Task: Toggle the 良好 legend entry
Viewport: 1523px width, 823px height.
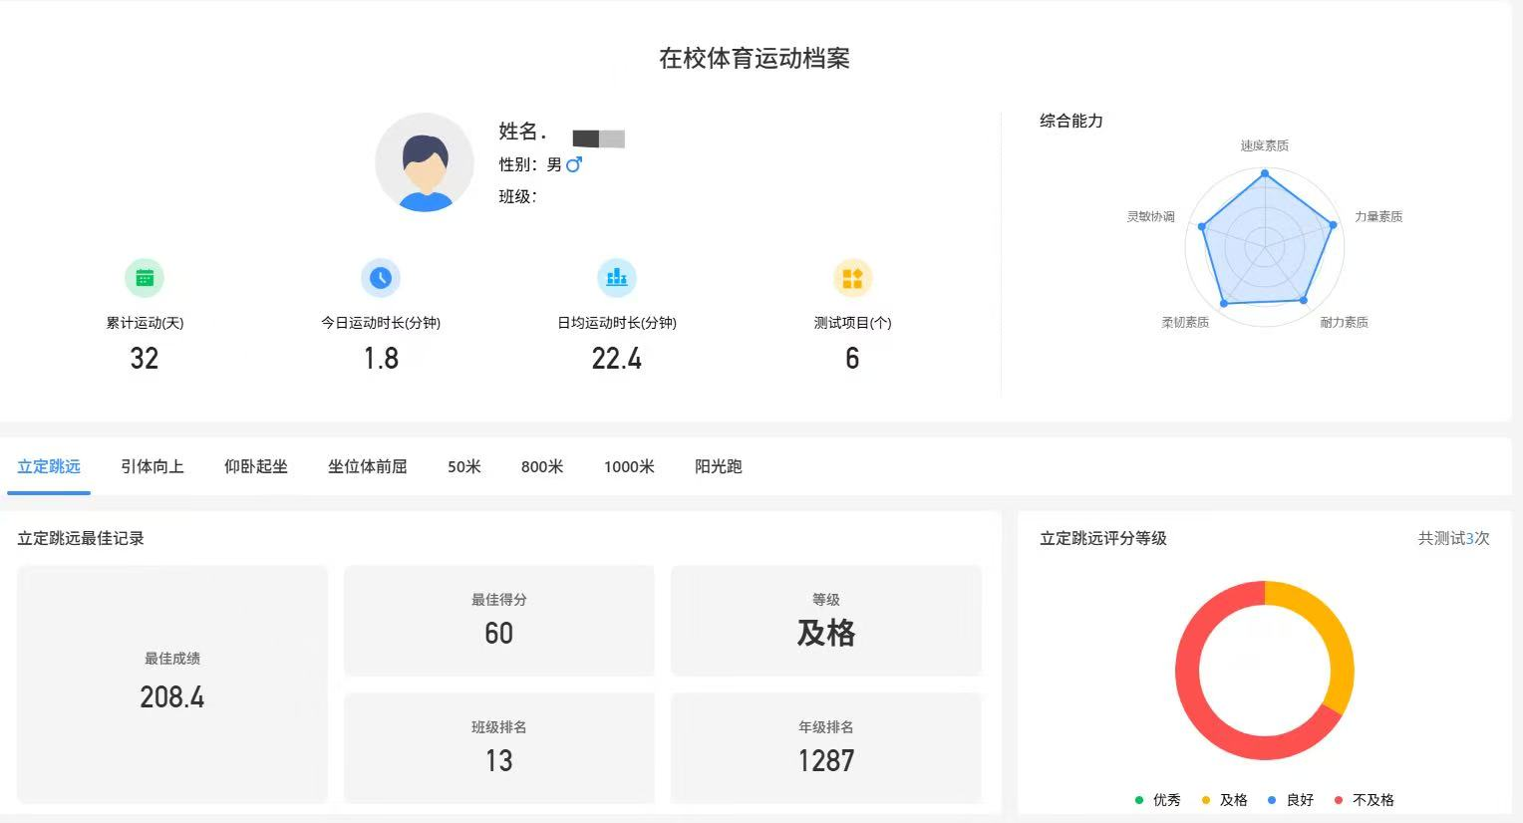Action: [x=1293, y=800]
